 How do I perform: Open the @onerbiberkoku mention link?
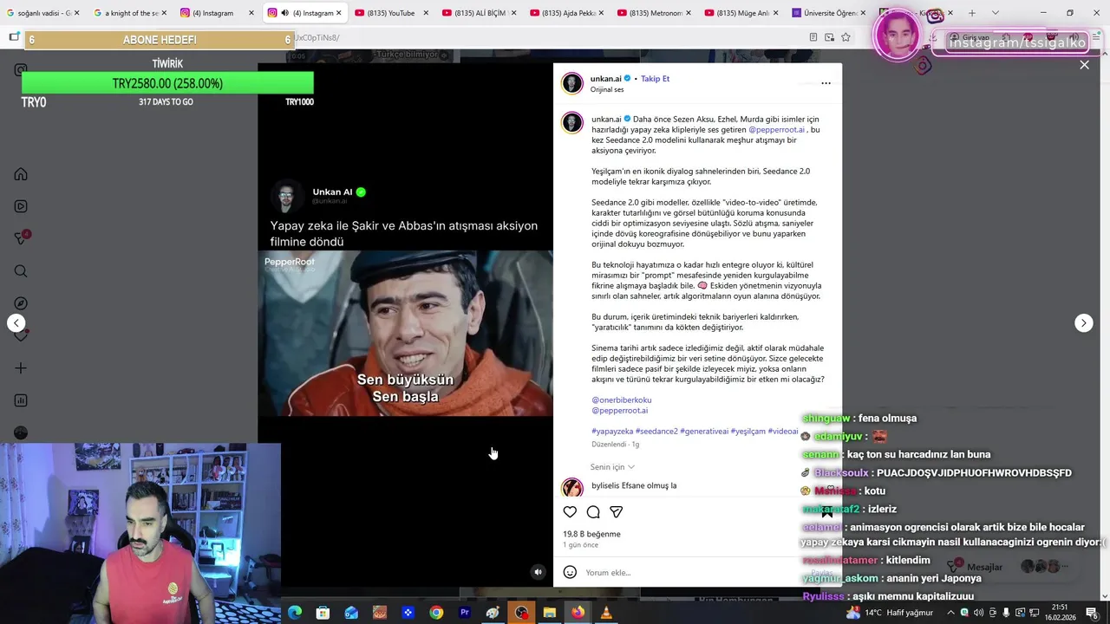pyautogui.click(x=621, y=400)
